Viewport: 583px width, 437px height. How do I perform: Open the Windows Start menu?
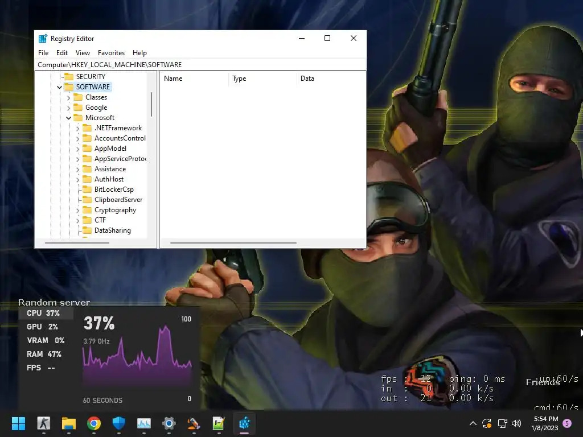click(x=18, y=423)
